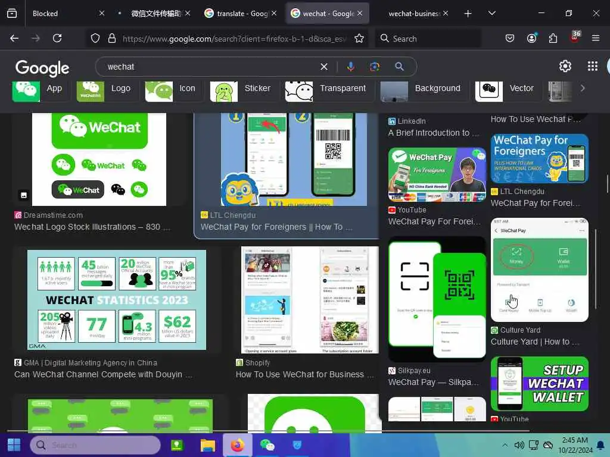
Task: Open the Shopify WeChat for Business image
Action: click(x=310, y=300)
